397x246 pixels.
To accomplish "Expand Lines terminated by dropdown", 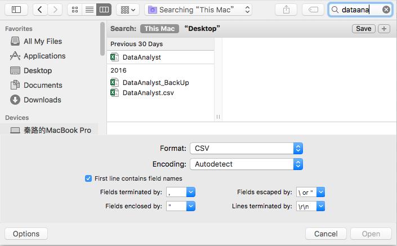I will (320, 207).
